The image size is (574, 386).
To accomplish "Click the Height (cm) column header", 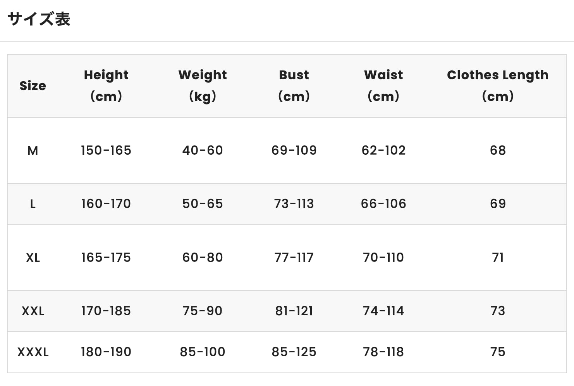I will tap(106, 85).
